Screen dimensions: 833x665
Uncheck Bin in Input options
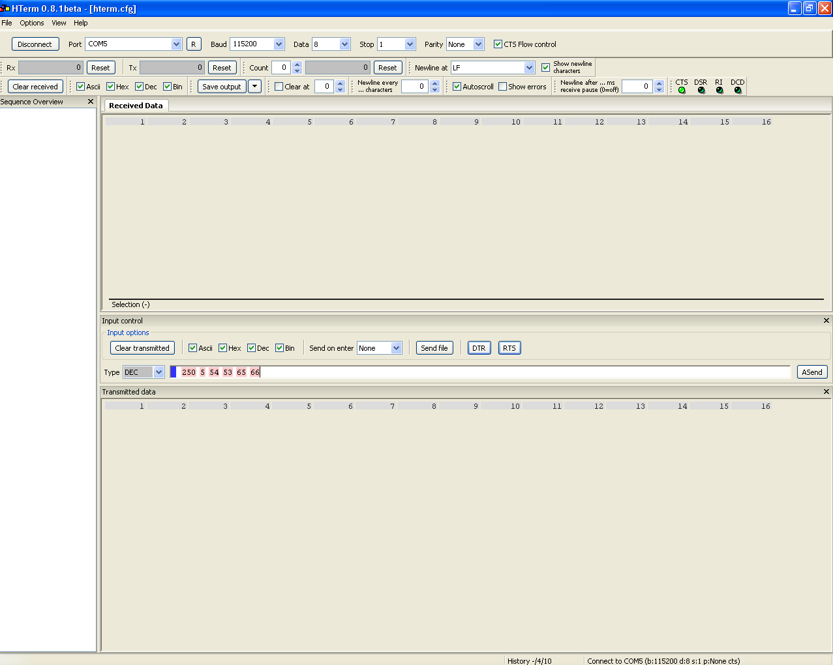pos(279,348)
